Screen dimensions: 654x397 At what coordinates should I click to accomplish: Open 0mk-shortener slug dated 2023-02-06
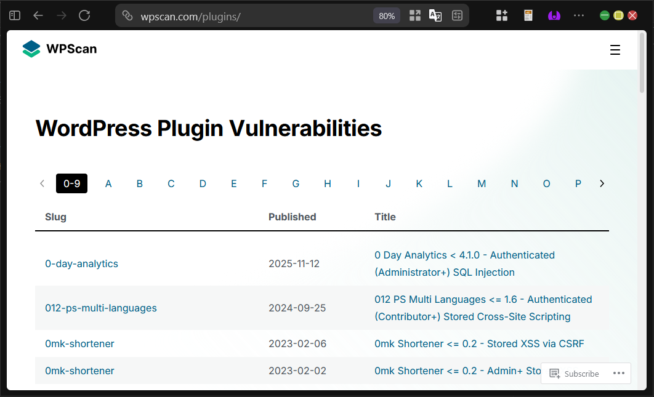pos(79,343)
